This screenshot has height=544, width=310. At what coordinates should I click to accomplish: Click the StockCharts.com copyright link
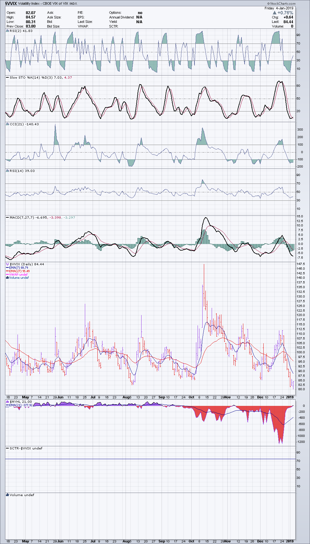(x=281, y=3)
